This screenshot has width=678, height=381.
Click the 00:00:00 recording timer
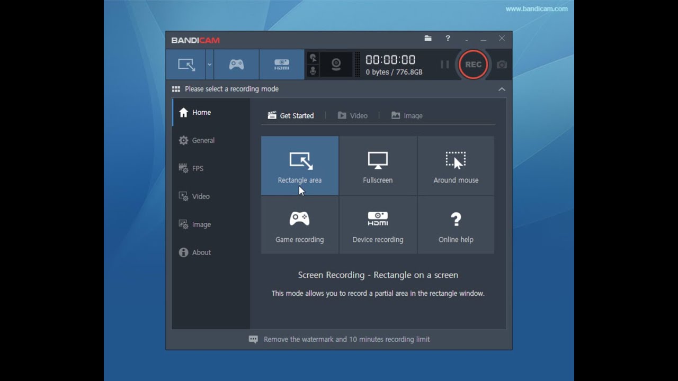[390, 60]
